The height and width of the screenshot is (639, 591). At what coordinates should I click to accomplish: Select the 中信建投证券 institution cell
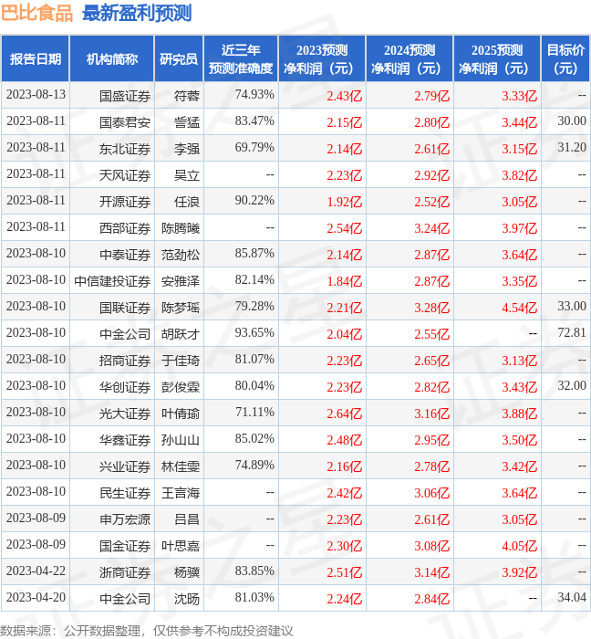tap(112, 281)
